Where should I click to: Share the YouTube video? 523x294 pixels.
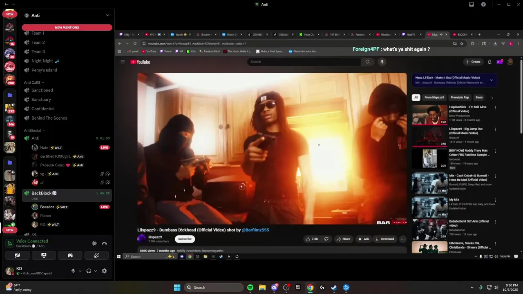pyautogui.click(x=343, y=239)
